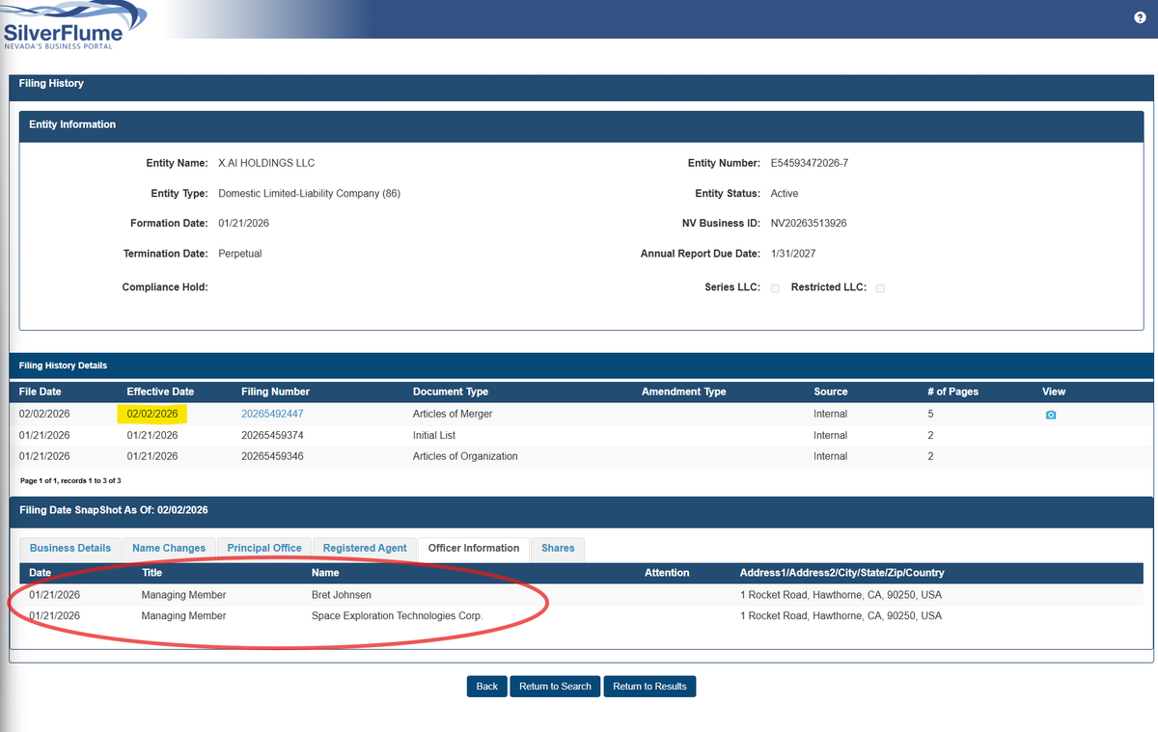Select entity number E54593472026-7
The width and height of the screenshot is (1158, 732).
[810, 163]
